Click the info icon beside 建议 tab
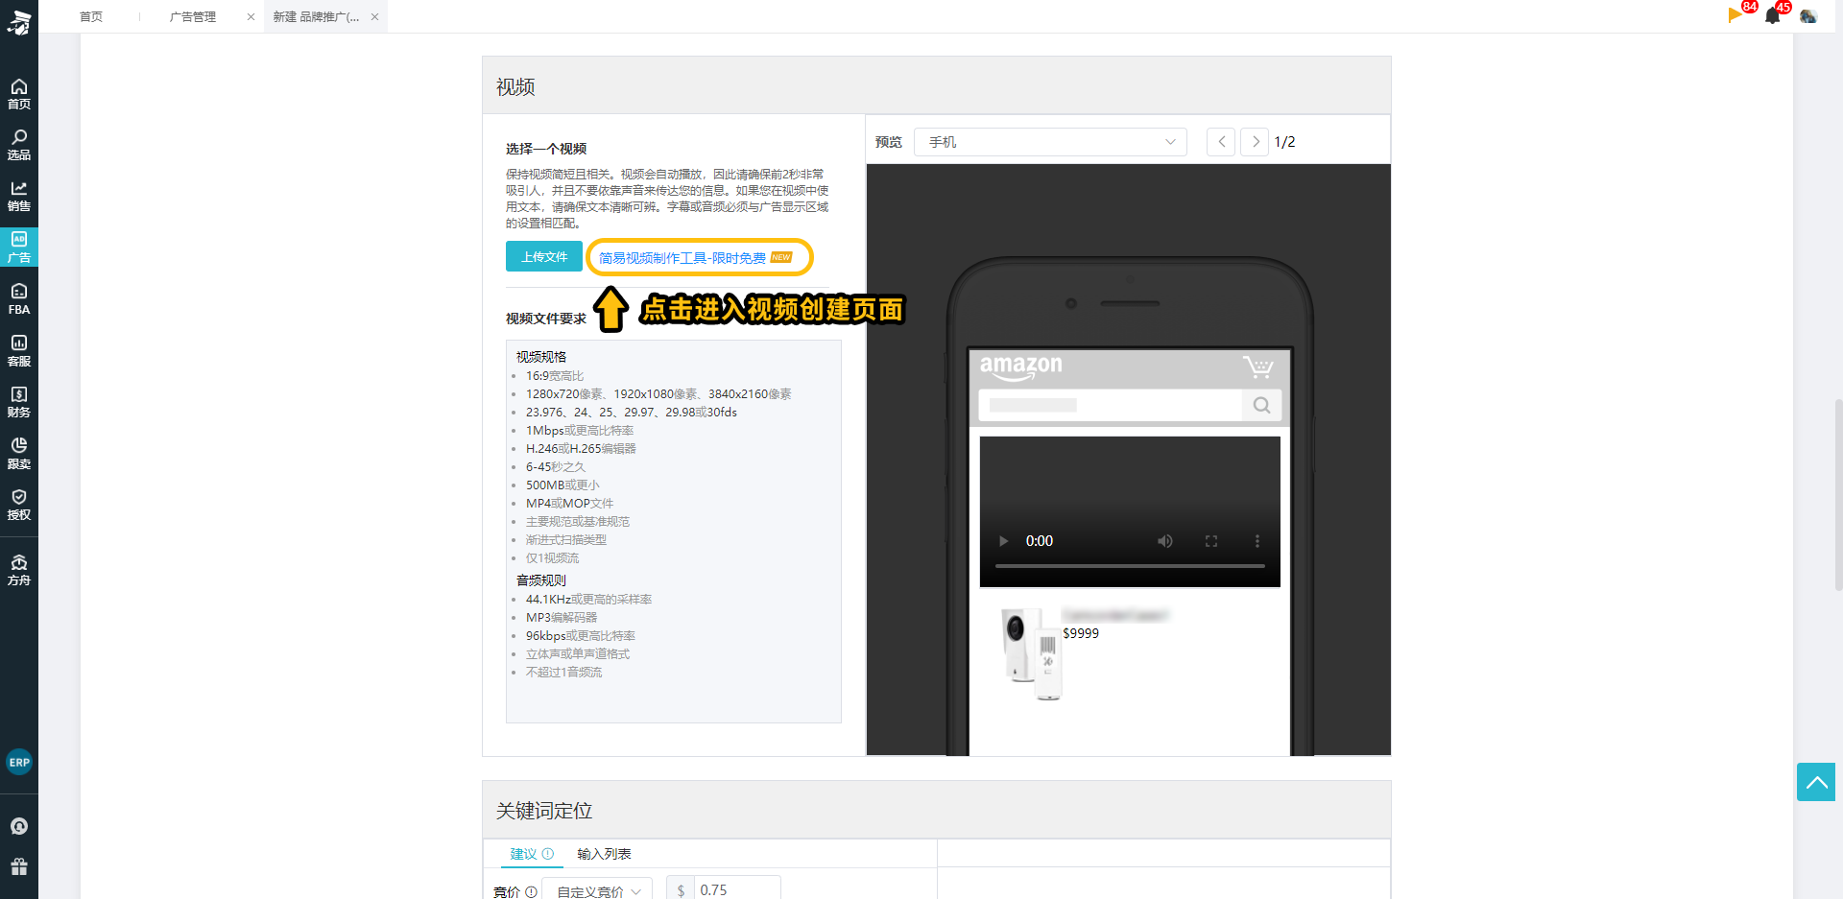This screenshot has width=1843, height=899. (x=548, y=854)
